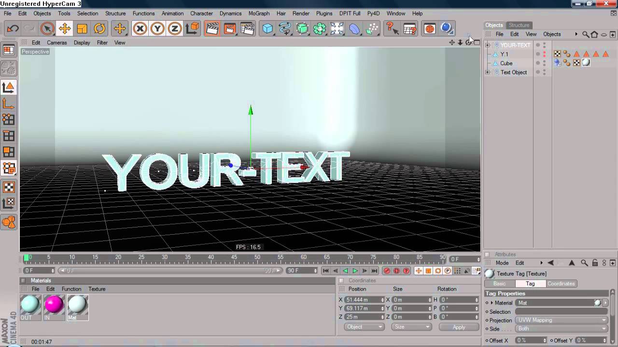The image size is (618, 347).
Task: Switch to Points mode
Action: tap(9, 120)
